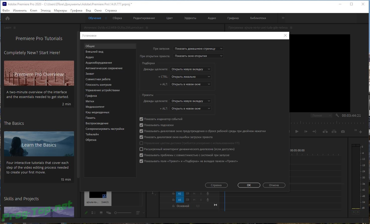Play the Program monitor sequence
This screenshot has width=370, height=224.
coord(297,131)
